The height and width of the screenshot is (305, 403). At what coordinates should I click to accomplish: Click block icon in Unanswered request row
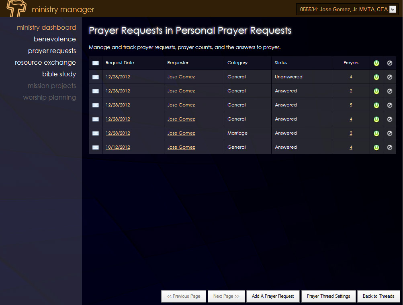click(389, 77)
